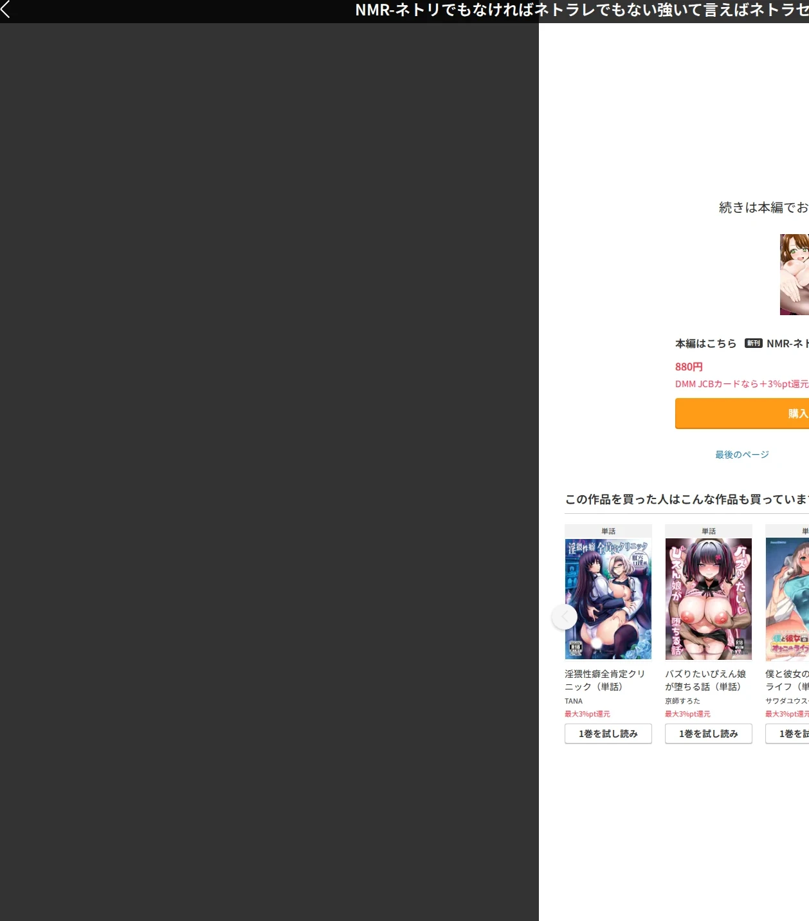Click the carousel previous arrow button
809x921 pixels.
(x=565, y=617)
